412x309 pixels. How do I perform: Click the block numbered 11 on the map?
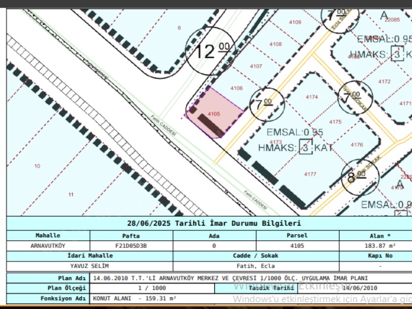pyautogui.click(x=71, y=194)
